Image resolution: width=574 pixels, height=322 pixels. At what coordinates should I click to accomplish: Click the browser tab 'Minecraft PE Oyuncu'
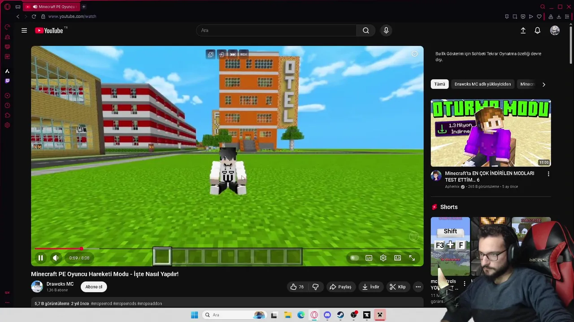pyautogui.click(x=51, y=7)
